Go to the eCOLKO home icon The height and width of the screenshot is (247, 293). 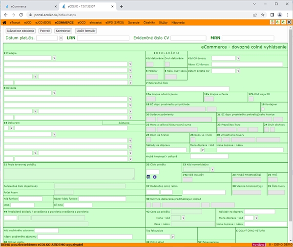pyautogui.click(x=4, y=22)
